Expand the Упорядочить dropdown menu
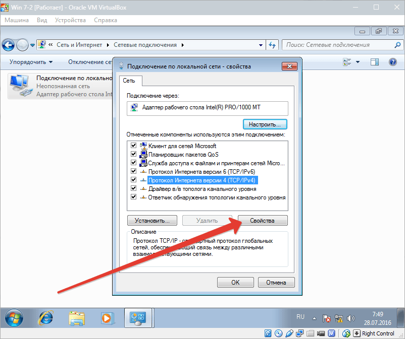 click(x=31, y=62)
